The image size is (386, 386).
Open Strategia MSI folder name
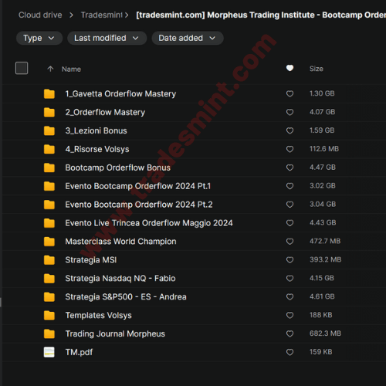(x=91, y=260)
